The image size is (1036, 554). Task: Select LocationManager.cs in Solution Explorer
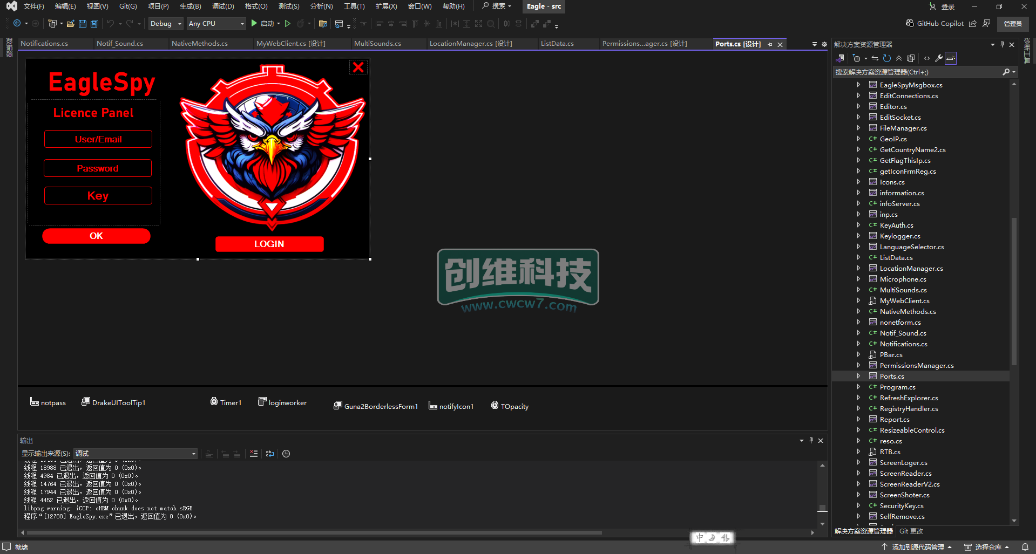911,269
